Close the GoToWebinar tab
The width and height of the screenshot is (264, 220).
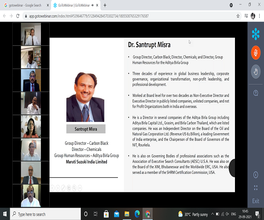97,5
